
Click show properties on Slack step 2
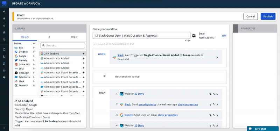(x=188, y=104)
